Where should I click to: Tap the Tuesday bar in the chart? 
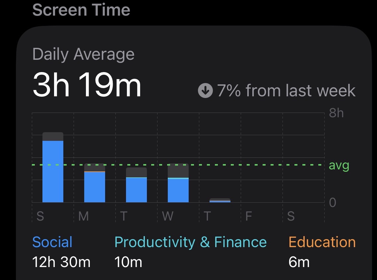[136, 185]
